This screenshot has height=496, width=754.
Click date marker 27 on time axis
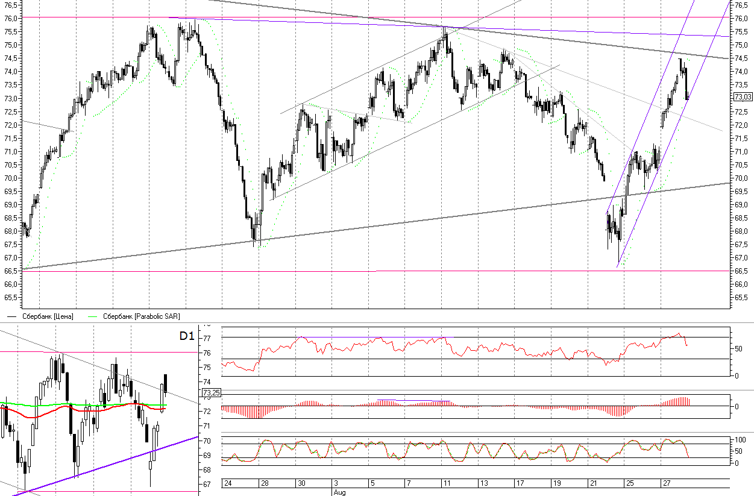(x=666, y=483)
